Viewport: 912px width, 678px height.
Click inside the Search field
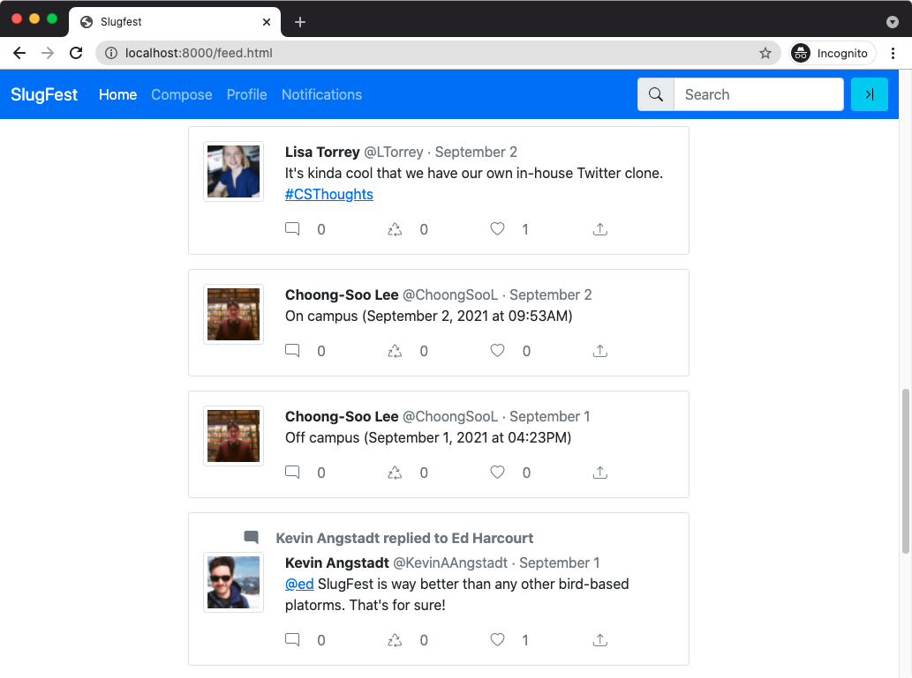tap(757, 94)
